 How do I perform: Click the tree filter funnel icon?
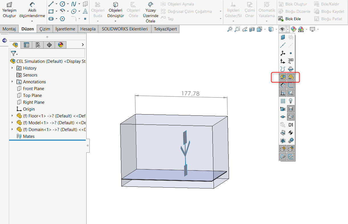tap(13, 53)
